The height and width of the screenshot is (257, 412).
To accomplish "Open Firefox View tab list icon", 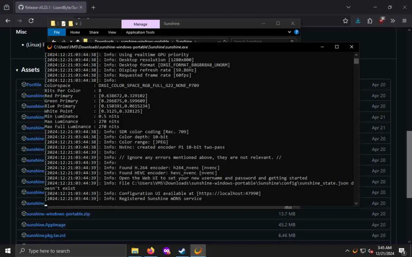I will [6, 7].
